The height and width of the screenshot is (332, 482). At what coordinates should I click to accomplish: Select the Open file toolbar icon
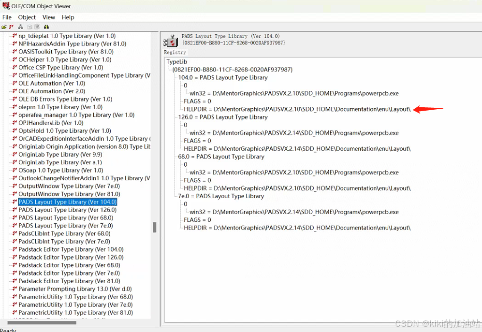tap(4, 27)
